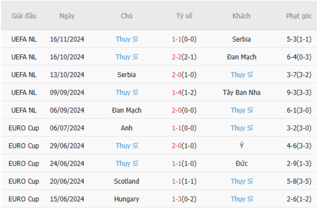
Task: Click the 2-0 score against Ý
Action: (177, 146)
